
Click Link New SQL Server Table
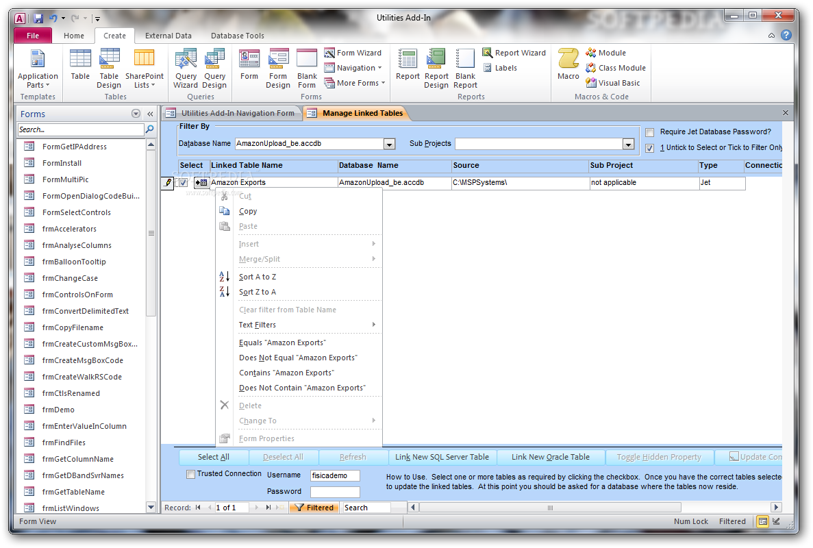click(442, 458)
